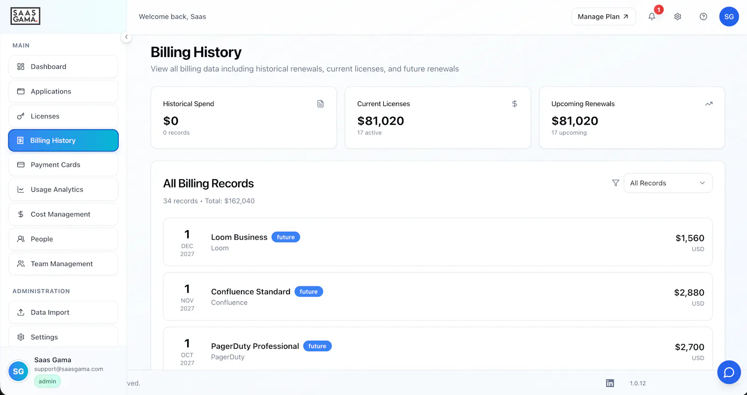
Task: Click the version number 1.0.12
Action: 638,383
